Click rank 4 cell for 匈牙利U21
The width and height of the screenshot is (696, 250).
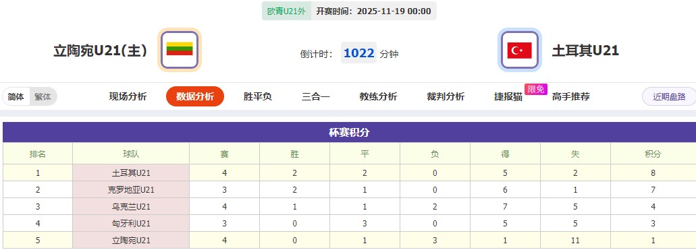click(38, 224)
